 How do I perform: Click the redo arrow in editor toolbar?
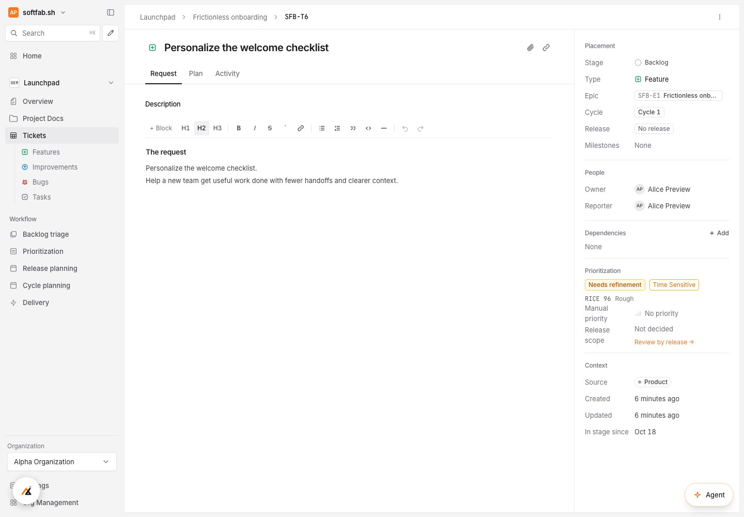tap(421, 128)
